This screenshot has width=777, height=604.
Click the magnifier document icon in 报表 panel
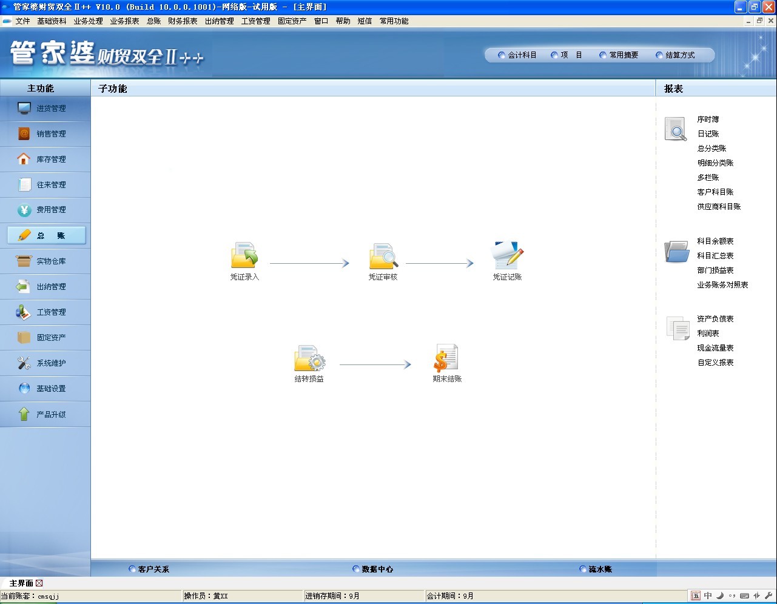pyautogui.click(x=676, y=129)
